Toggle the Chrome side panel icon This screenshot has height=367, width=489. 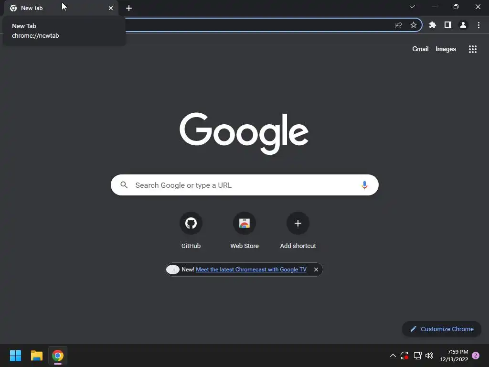(x=448, y=25)
